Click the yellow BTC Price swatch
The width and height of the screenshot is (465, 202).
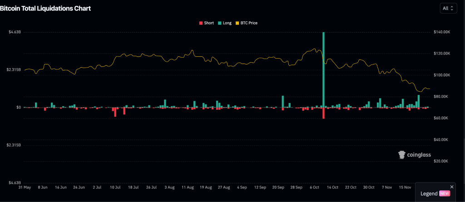coord(237,23)
